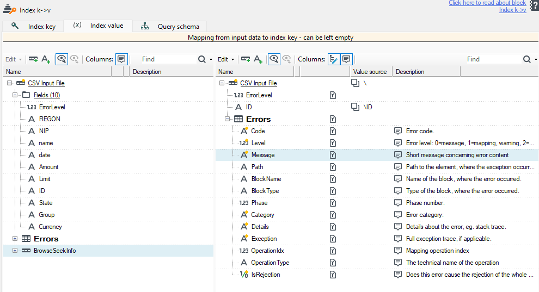Click value marker icon on ErrorLevel row
Screen dimensions: 539x292
(x=333, y=95)
